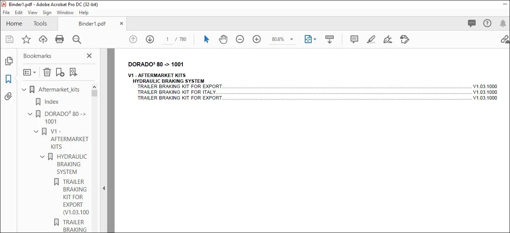Select the Binder1.pdf document tab
This screenshot has width=510, height=233.
tap(92, 24)
